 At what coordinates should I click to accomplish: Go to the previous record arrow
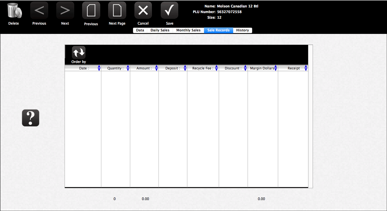click(x=39, y=10)
